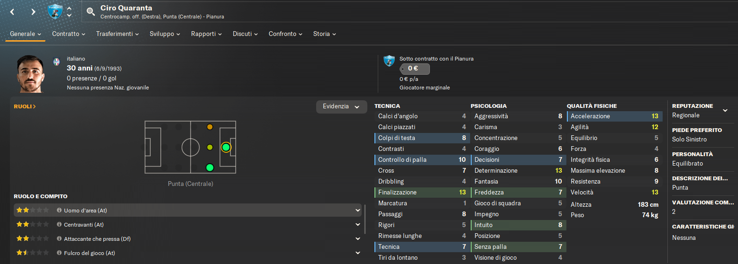Viewport: 738px width, 264px height.
Task: Open the Confronto menu
Action: click(x=286, y=34)
